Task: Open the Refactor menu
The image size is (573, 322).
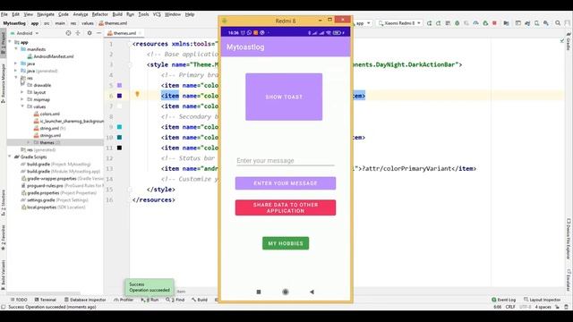Action: point(99,14)
